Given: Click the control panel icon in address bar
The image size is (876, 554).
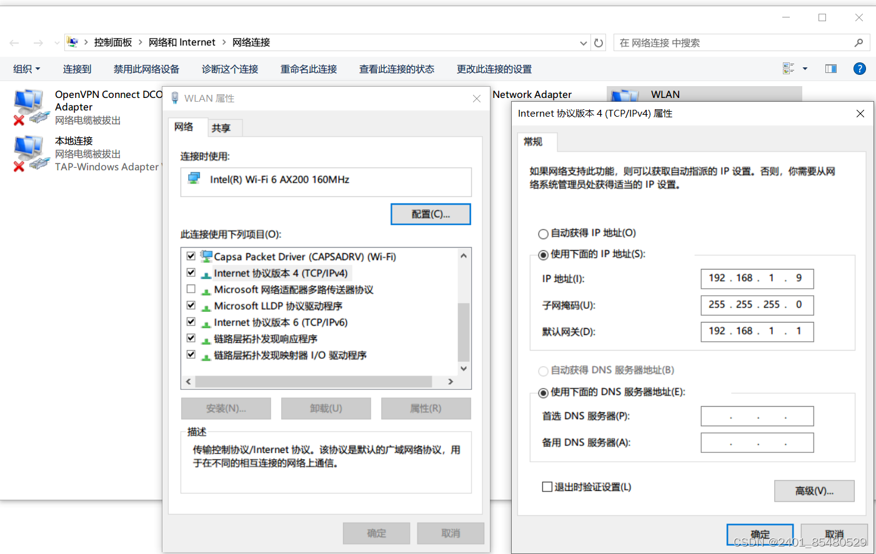Looking at the screenshot, I should tap(72, 42).
